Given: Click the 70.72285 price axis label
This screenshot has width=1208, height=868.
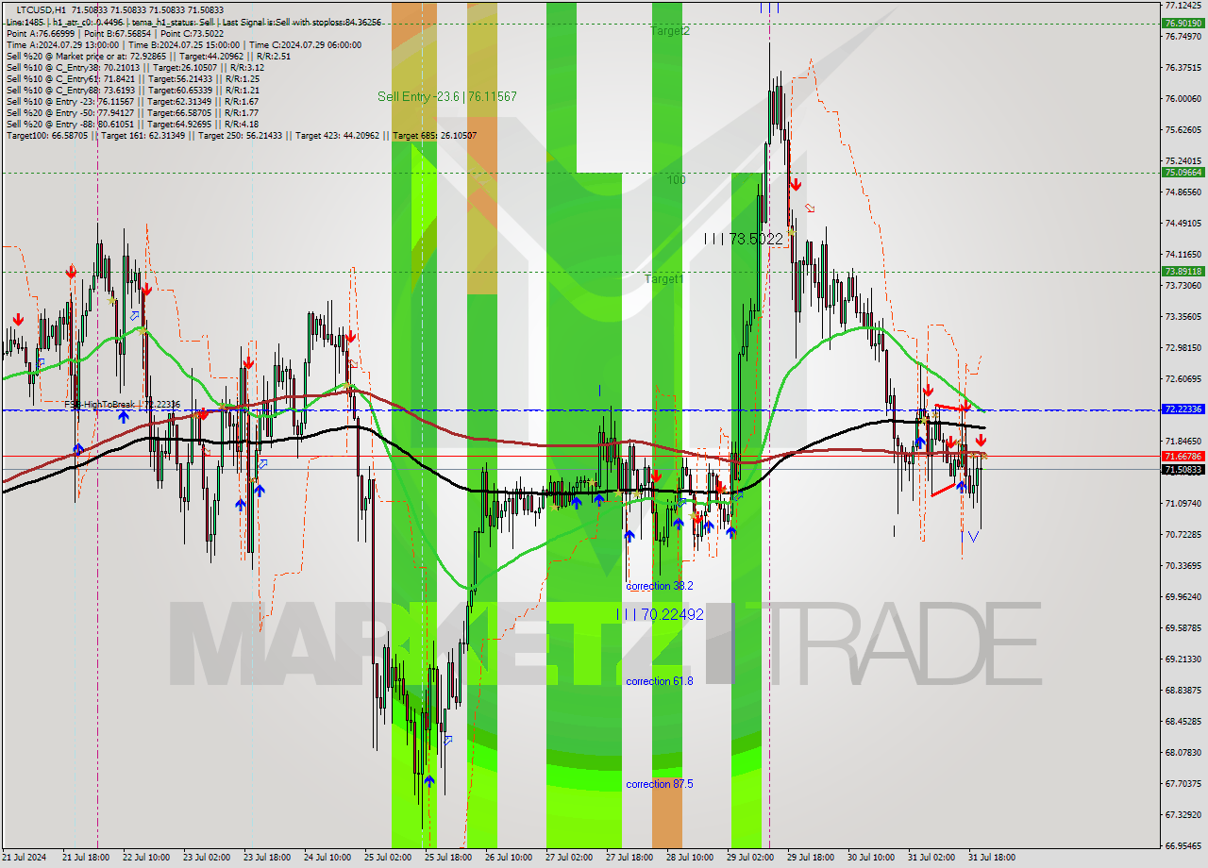Looking at the screenshot, I should [1183, 535].
